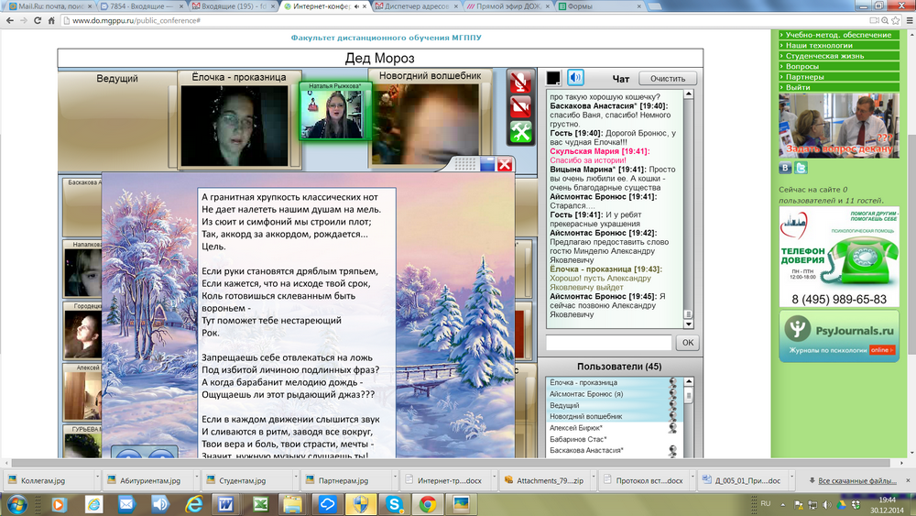Switch to Прямой эфир ДОЖ browser tab
This screenshot has height=516, width=916.
[508, 5]
